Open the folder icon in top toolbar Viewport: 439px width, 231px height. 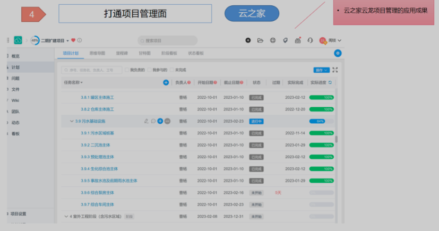click(261, 40)
